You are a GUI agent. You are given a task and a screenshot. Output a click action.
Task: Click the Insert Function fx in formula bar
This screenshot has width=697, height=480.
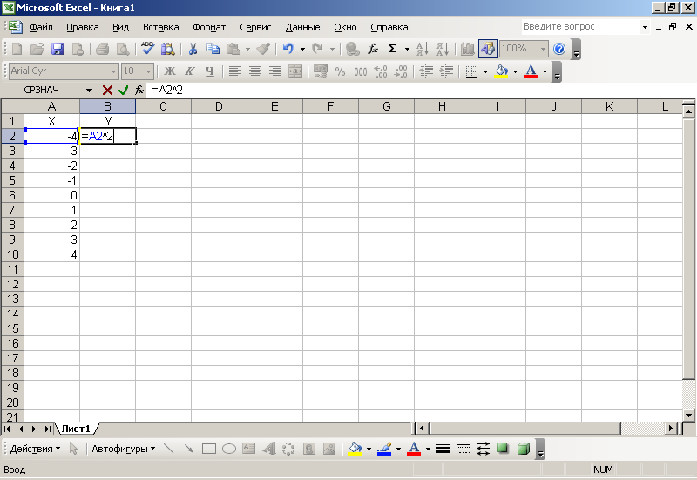coord(139,91)
